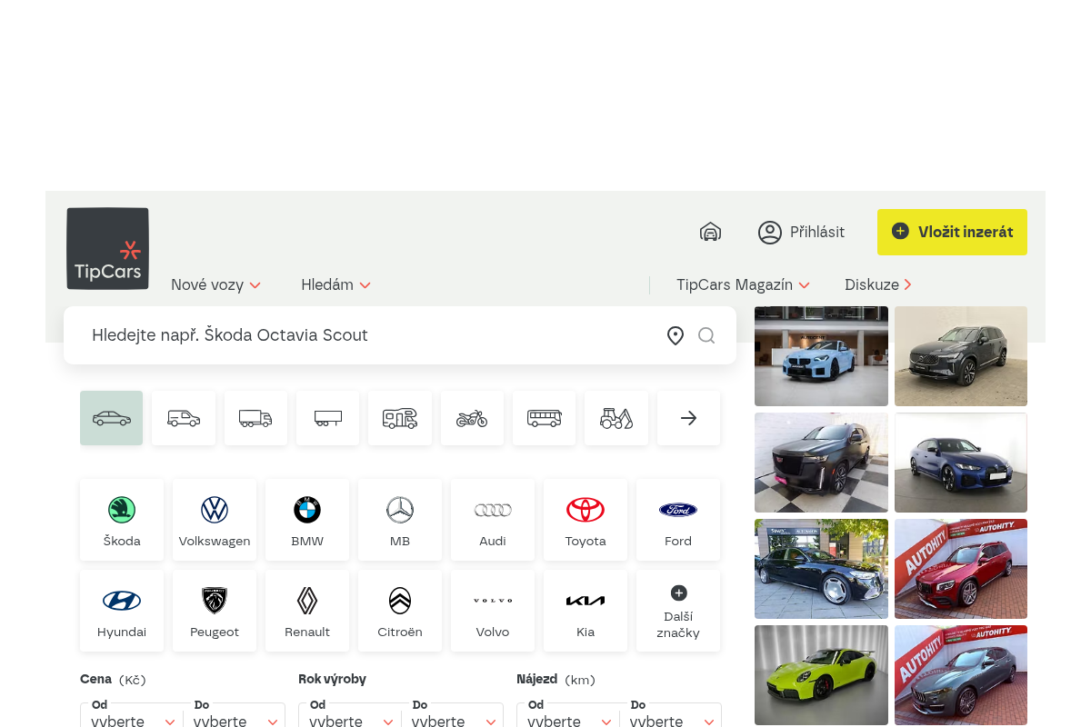Open the black Mercedes limousine photo
Image resolution: width=1091 pixels, height=727 pixels.
821,569
